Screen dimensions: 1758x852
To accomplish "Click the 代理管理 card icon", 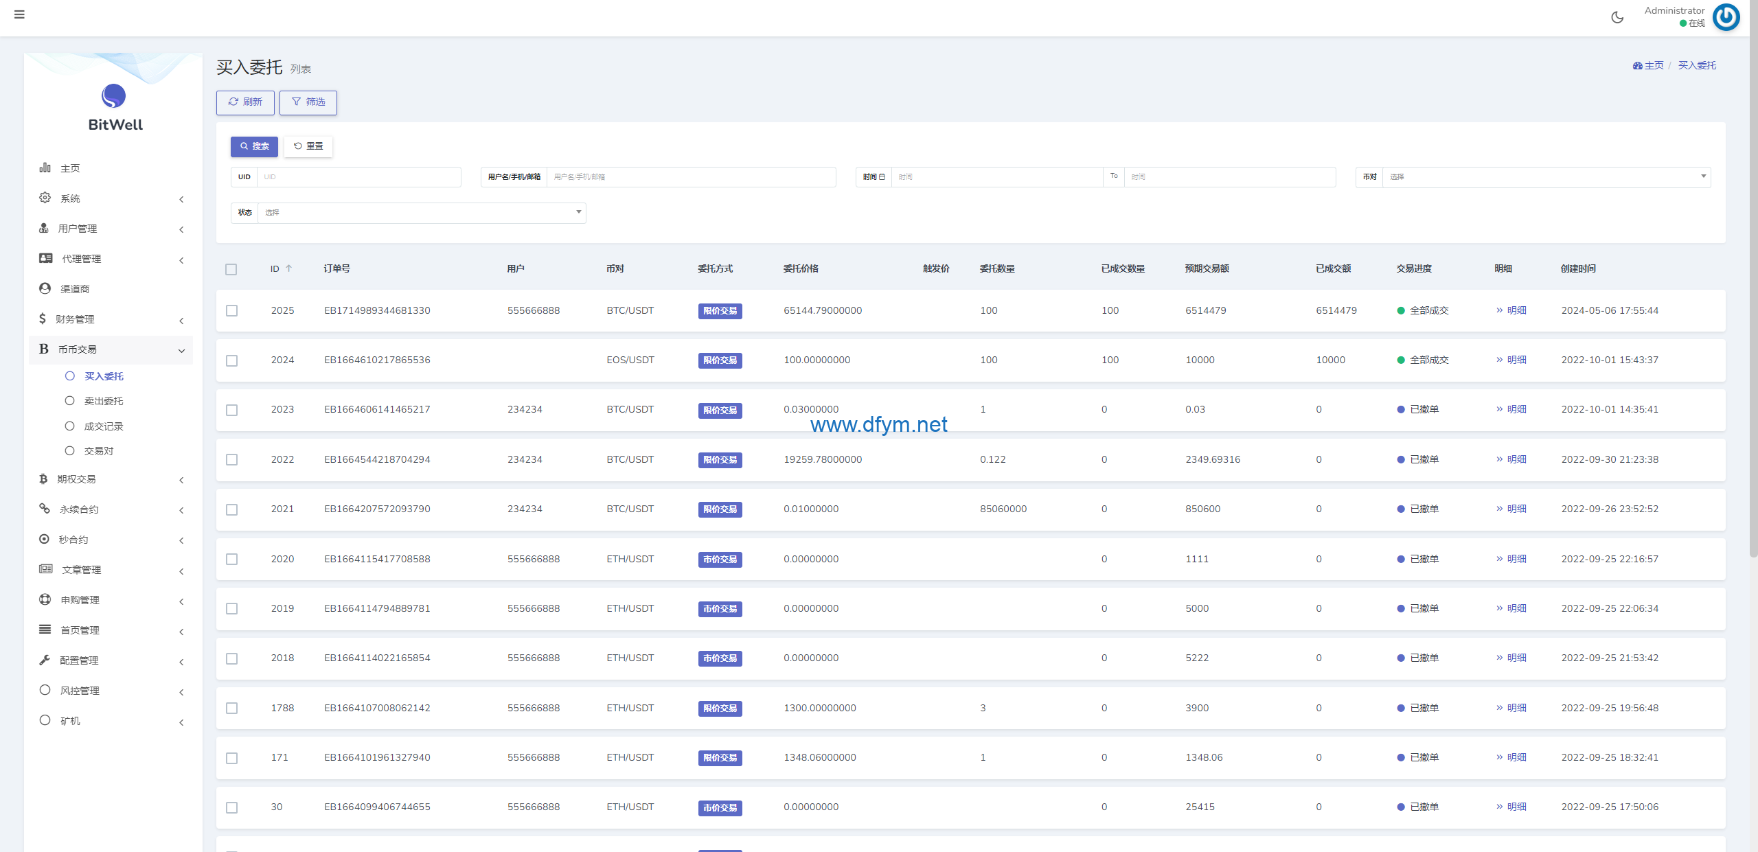I will click(x=46, y=258).
